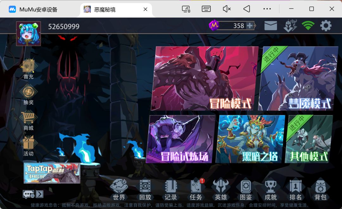Open the 世界 world map icon
The height and width of the screenshot is (209, 342).
[x=119, y=190]
